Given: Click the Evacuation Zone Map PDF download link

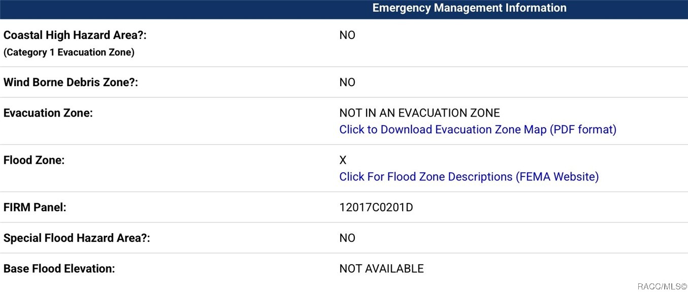Looking at the screenshot, I should tap(477, 130).
